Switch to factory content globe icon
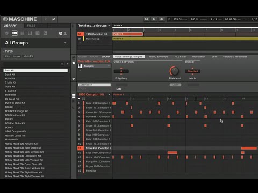Screen dimensions: 258x193 point(61,33)
